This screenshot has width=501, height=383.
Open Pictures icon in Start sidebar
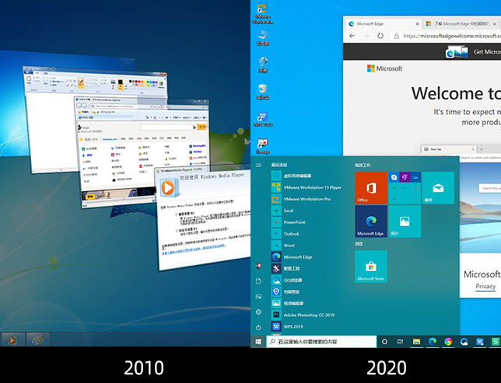pyautogui.click(x=258, y=297)
